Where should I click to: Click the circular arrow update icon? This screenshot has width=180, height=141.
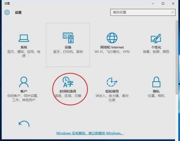24,124
